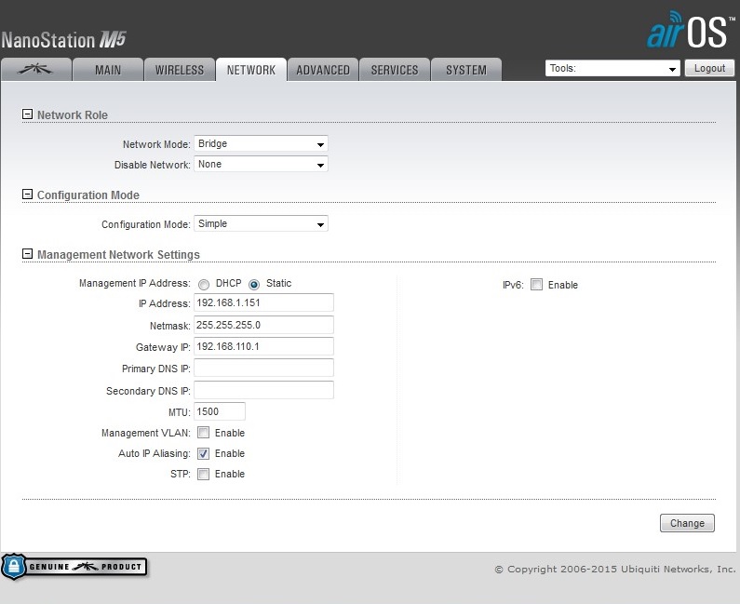Open the SYSTEM tab

[x=466, y=70]
